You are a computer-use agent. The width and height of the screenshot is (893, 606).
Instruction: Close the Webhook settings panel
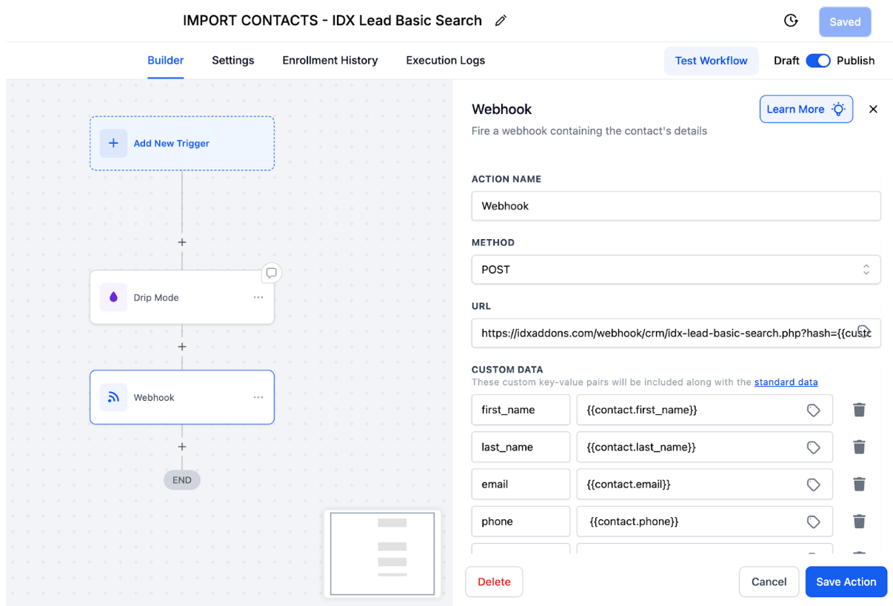coord(873,109)
